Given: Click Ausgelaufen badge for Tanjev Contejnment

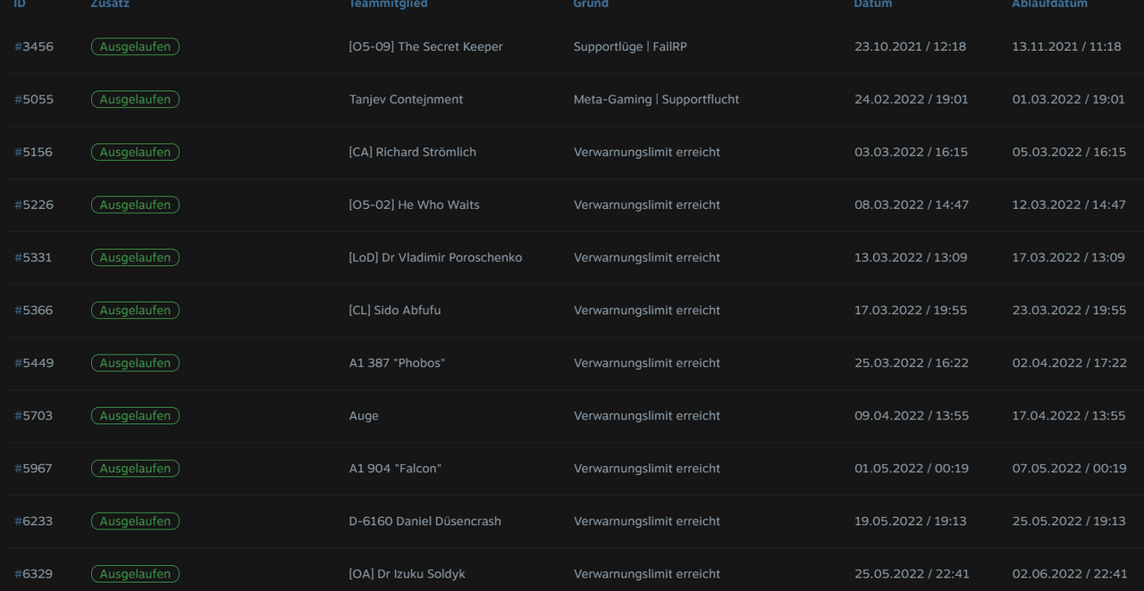Looking at the screenshot, I should pos(135,99).
